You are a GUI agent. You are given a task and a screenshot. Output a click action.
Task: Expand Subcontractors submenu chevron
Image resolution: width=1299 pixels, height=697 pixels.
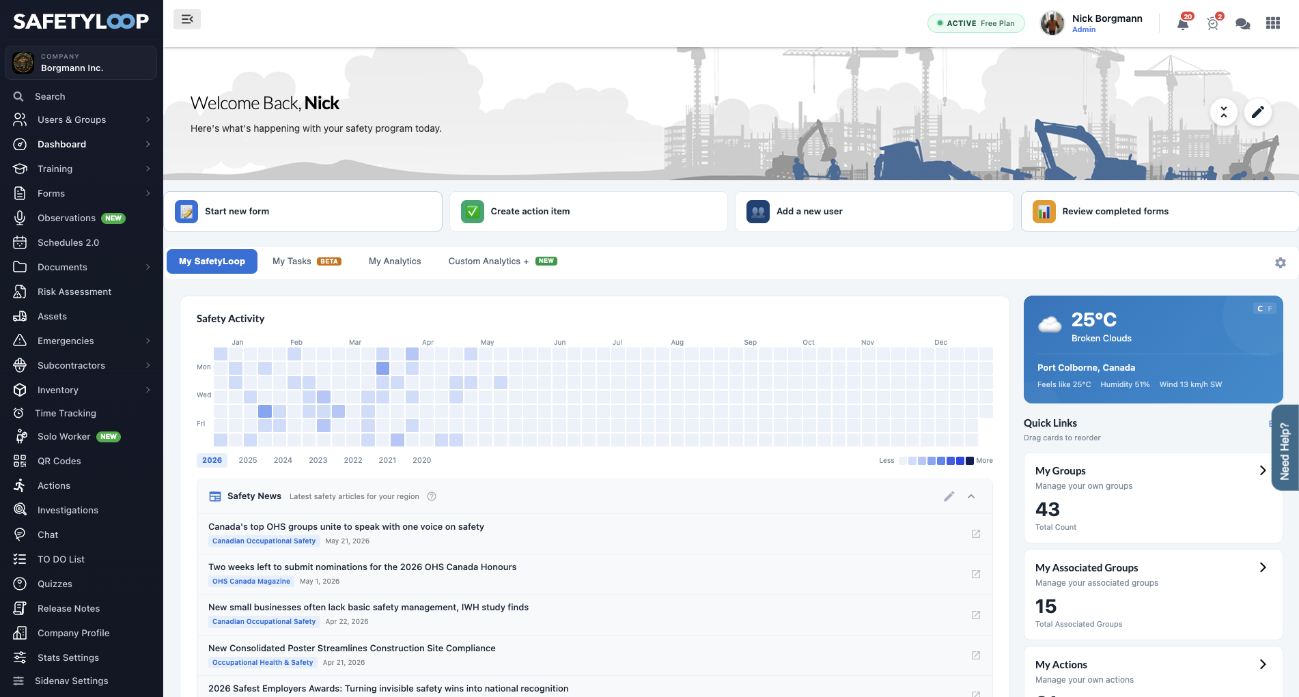148,365
